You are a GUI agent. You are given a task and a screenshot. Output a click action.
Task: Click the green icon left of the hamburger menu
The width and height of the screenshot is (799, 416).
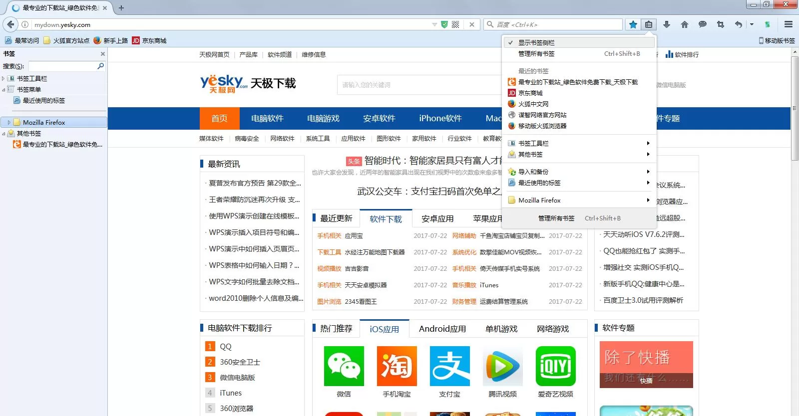pos(768,24)
